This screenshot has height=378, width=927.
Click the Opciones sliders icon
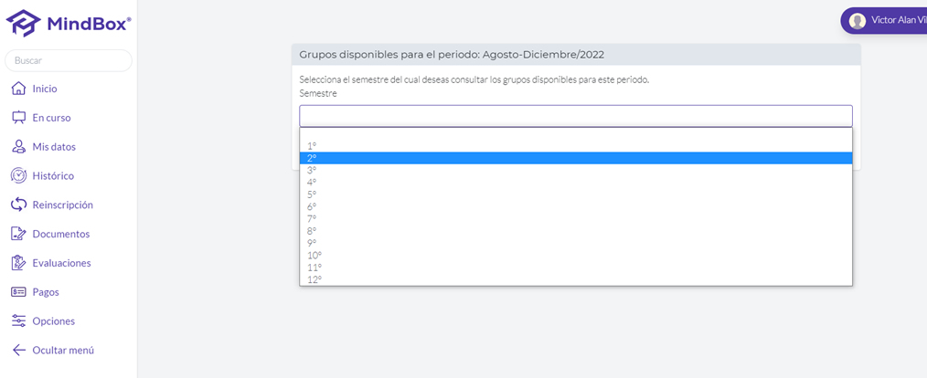tap(19, 320)
